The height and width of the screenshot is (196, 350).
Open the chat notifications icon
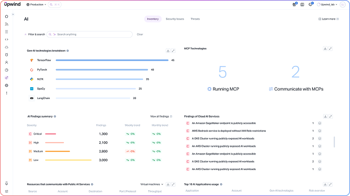point(311,4)
